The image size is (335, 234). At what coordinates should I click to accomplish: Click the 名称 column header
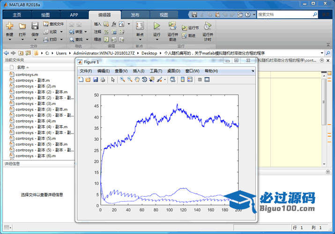click(x=21, y=67)
